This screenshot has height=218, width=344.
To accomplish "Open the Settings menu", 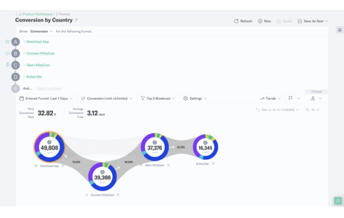I will (195, 99).
